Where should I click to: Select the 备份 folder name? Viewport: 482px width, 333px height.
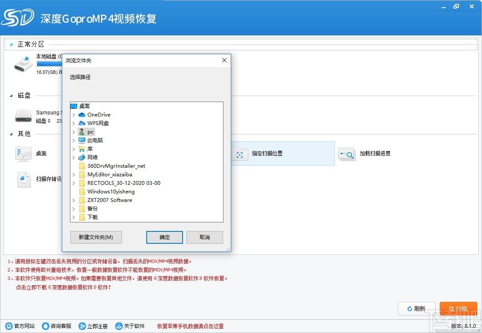[93, 209]
